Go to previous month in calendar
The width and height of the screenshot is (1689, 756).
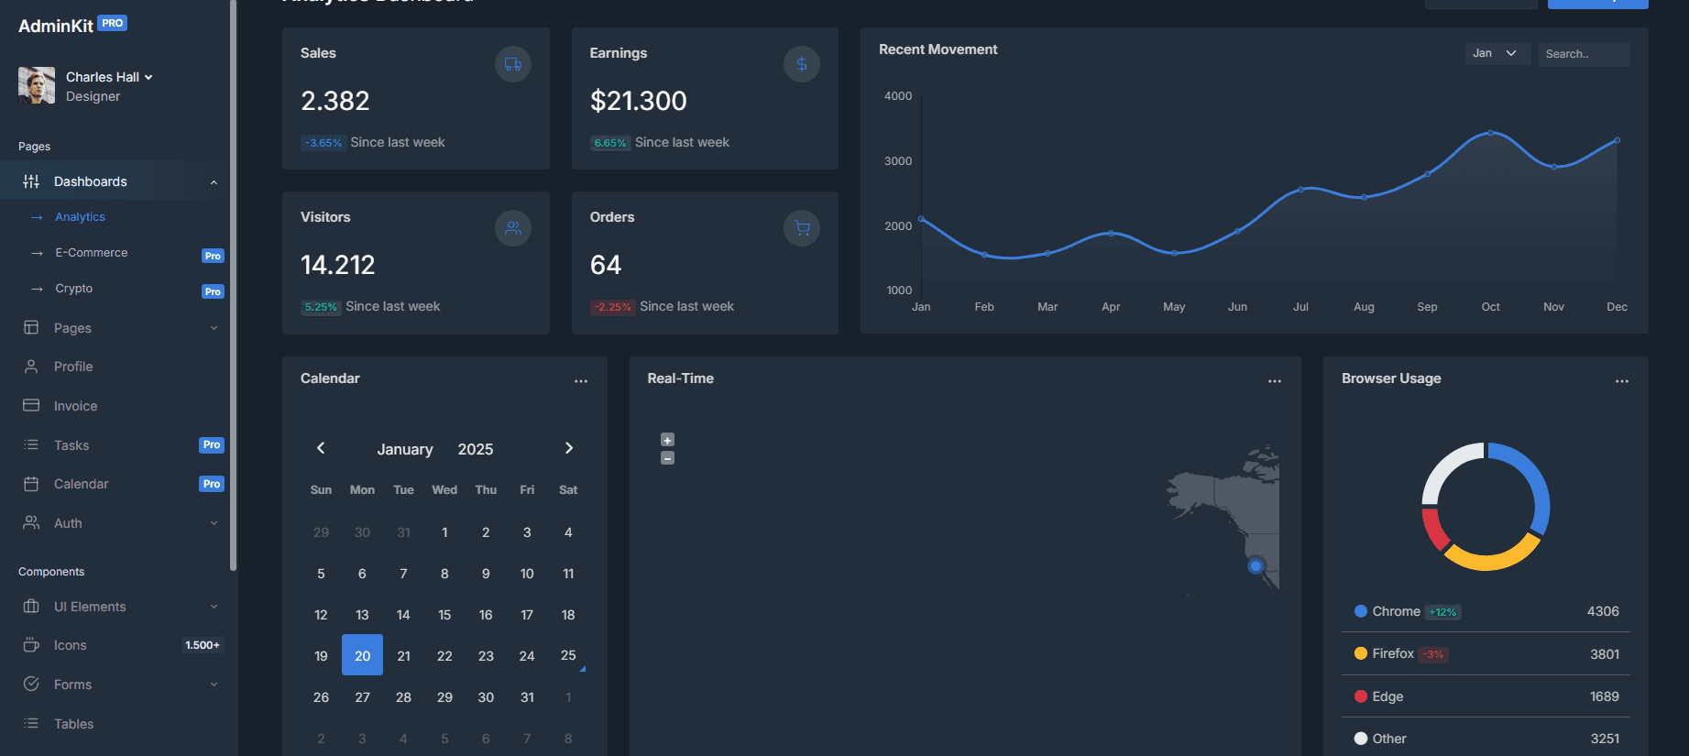pyautogui.click(x=321, y=448)
